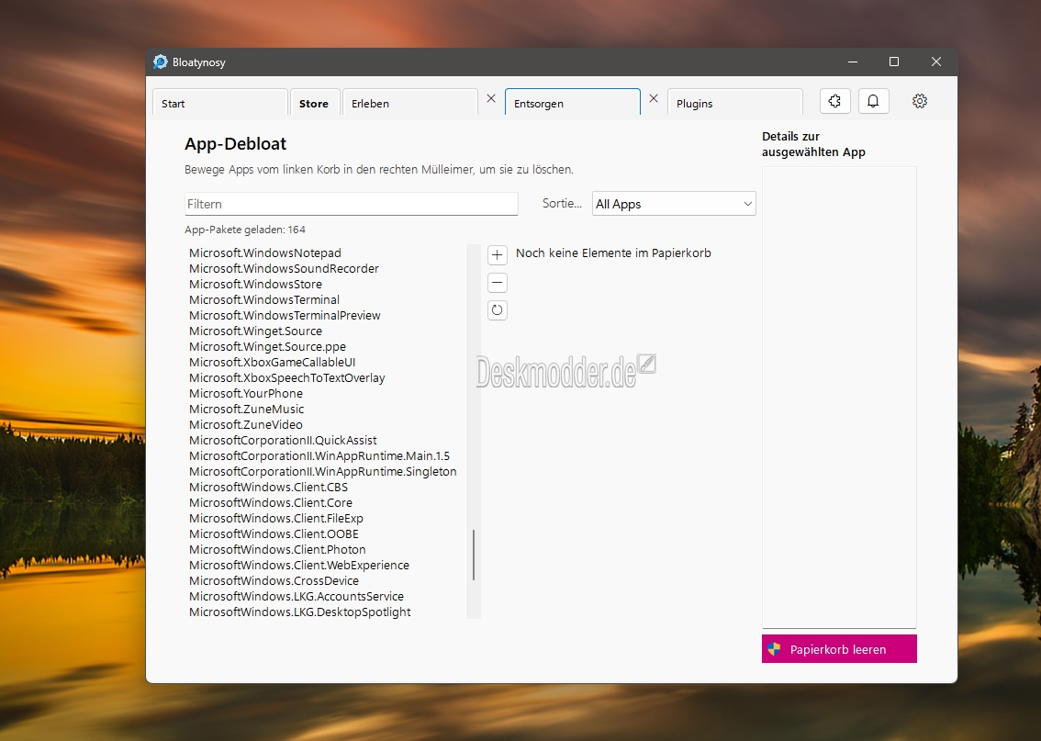The image size is (1041, 741).
Task: Open the notifications bell icon
Action: (873, 101)
